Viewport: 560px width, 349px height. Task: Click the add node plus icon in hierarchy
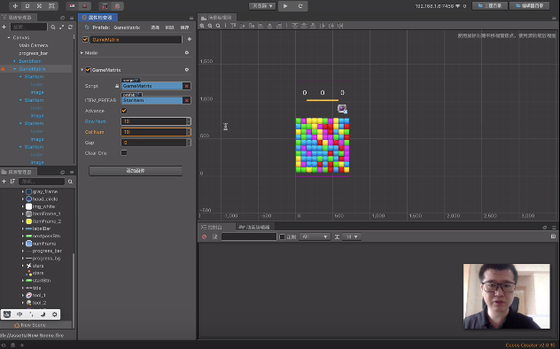pos(4,27)
